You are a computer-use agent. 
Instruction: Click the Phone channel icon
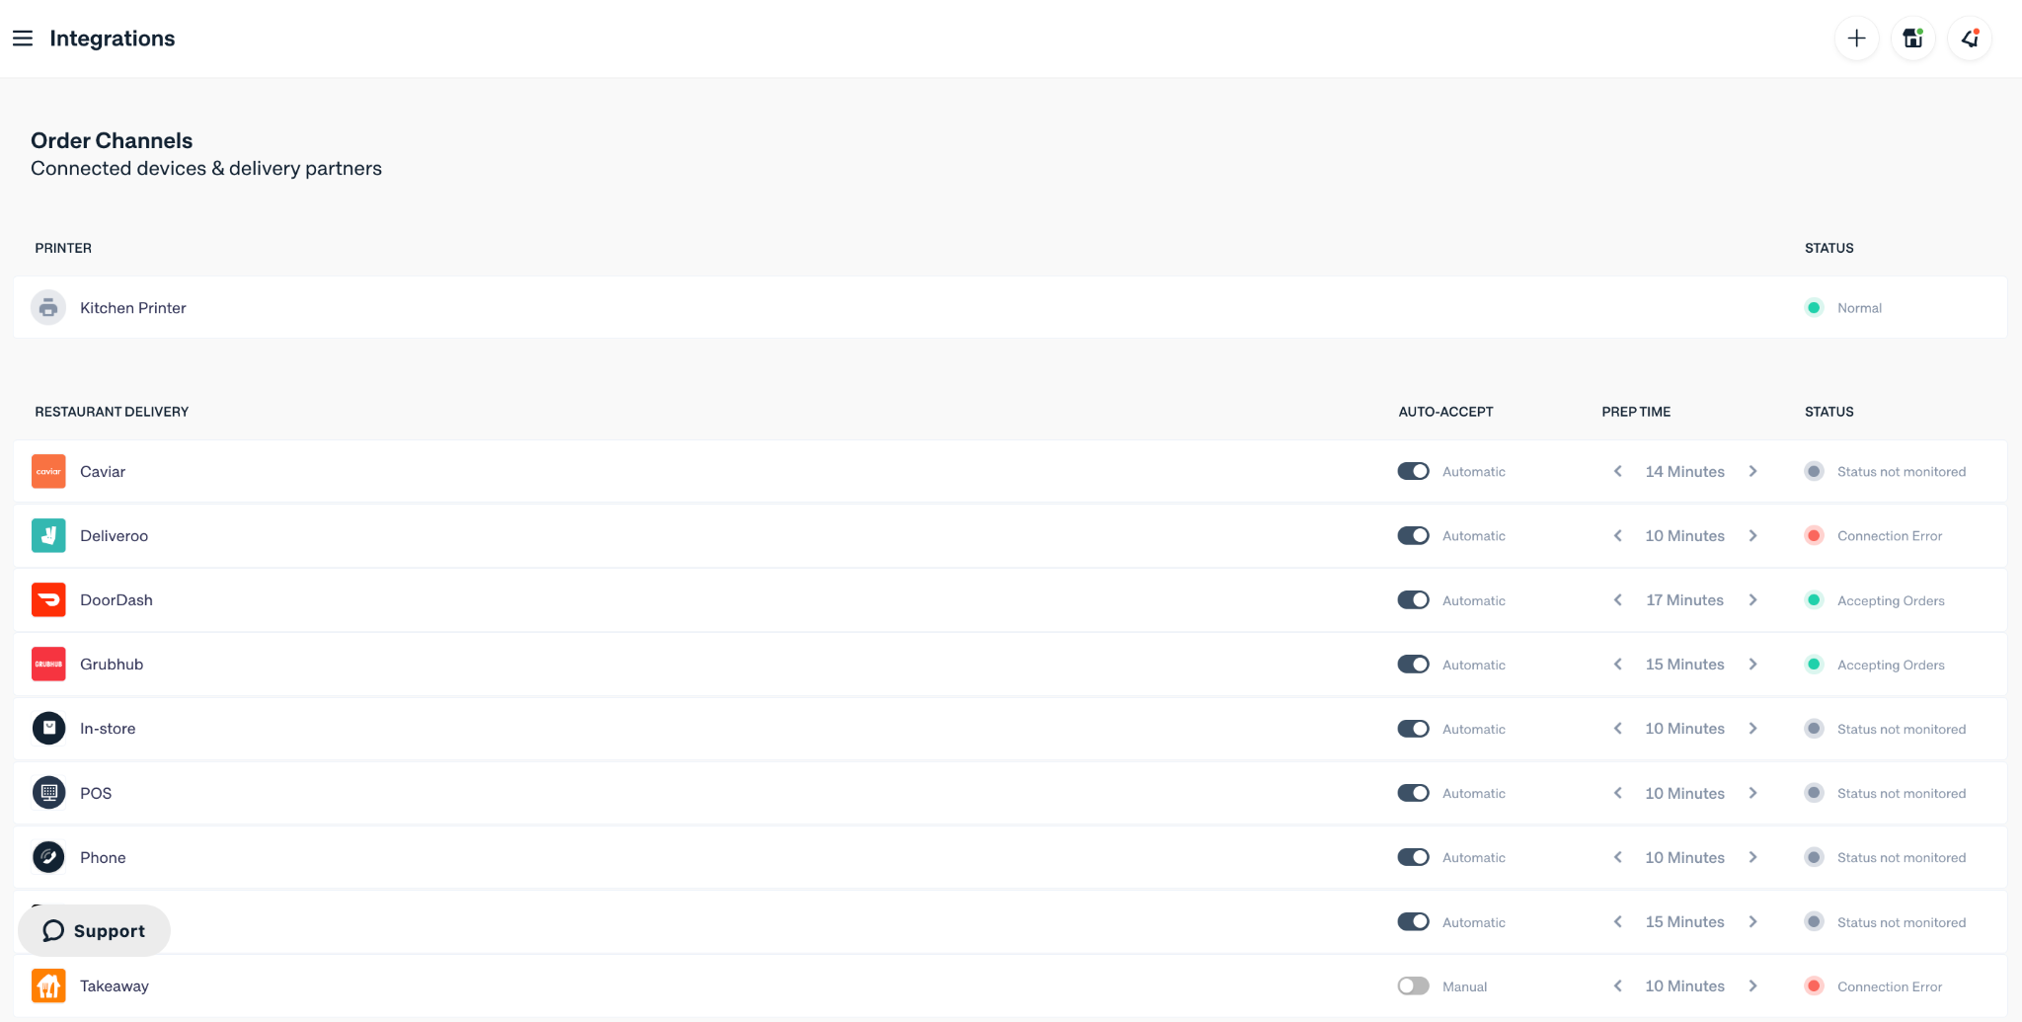coord(48,857)
